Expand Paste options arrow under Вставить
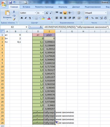Screen dimensions: 110x127 coord(7,19)
